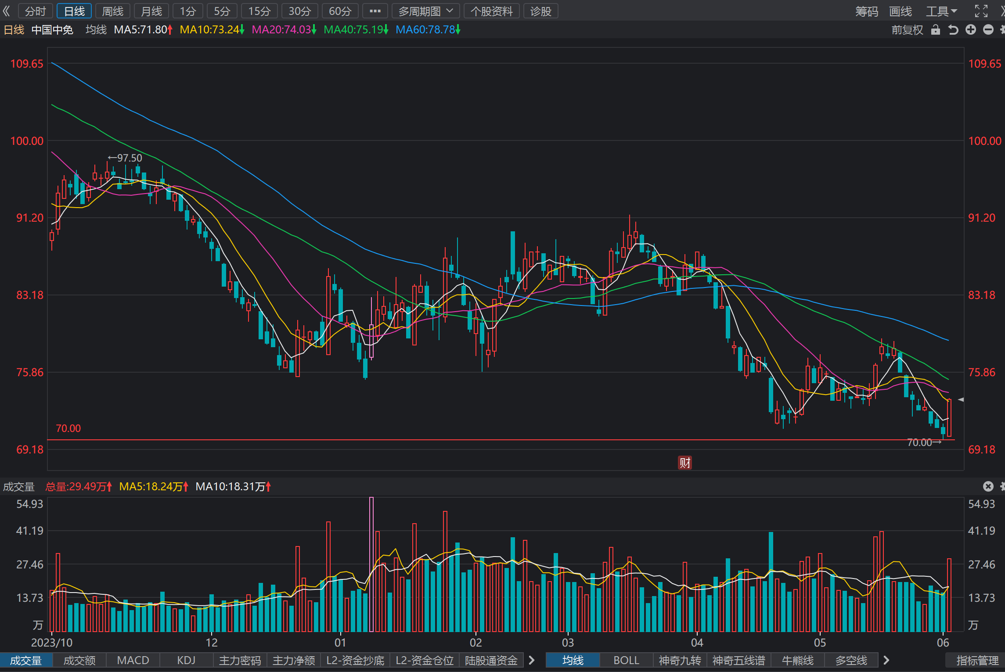Click the current price arrow marker

(x=961, y=400)
